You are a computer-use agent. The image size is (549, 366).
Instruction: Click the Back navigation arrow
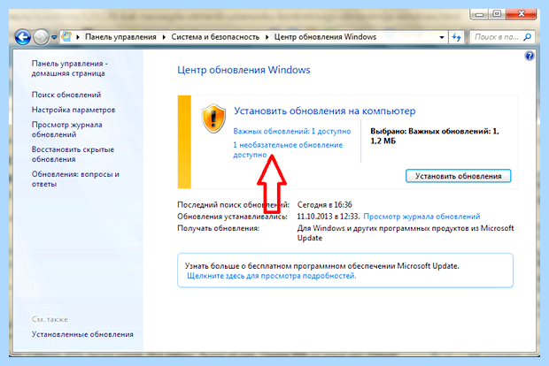(23, 37)
